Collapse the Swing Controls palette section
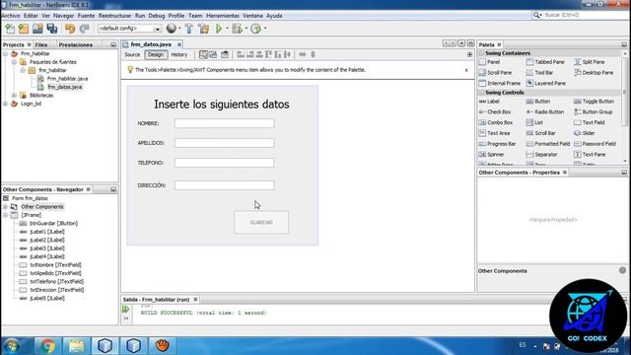Image resolution: width=631 pixels, height=355 pixels. tap(482, 93)
